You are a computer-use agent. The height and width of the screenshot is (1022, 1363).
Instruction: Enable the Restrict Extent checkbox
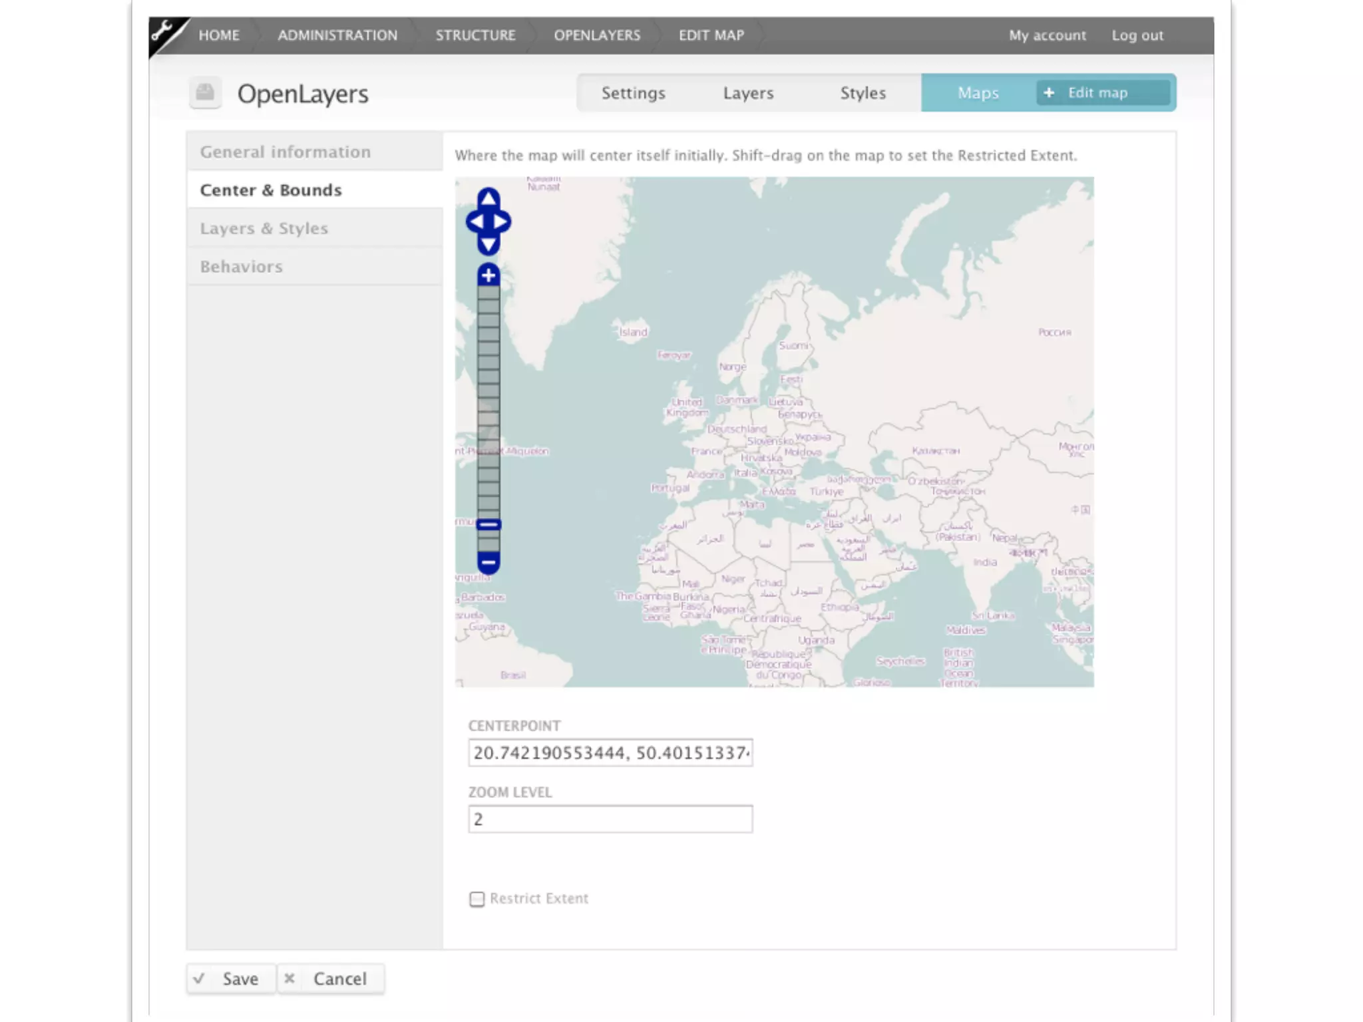(477, 899)
